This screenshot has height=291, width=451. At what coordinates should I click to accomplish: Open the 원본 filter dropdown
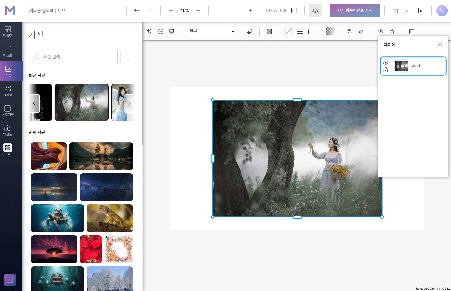click(x=210, y=31)
